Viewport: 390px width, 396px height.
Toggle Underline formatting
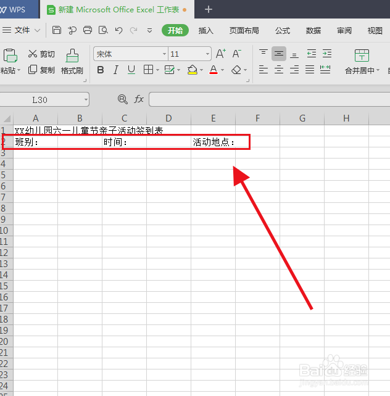point(131,70)
